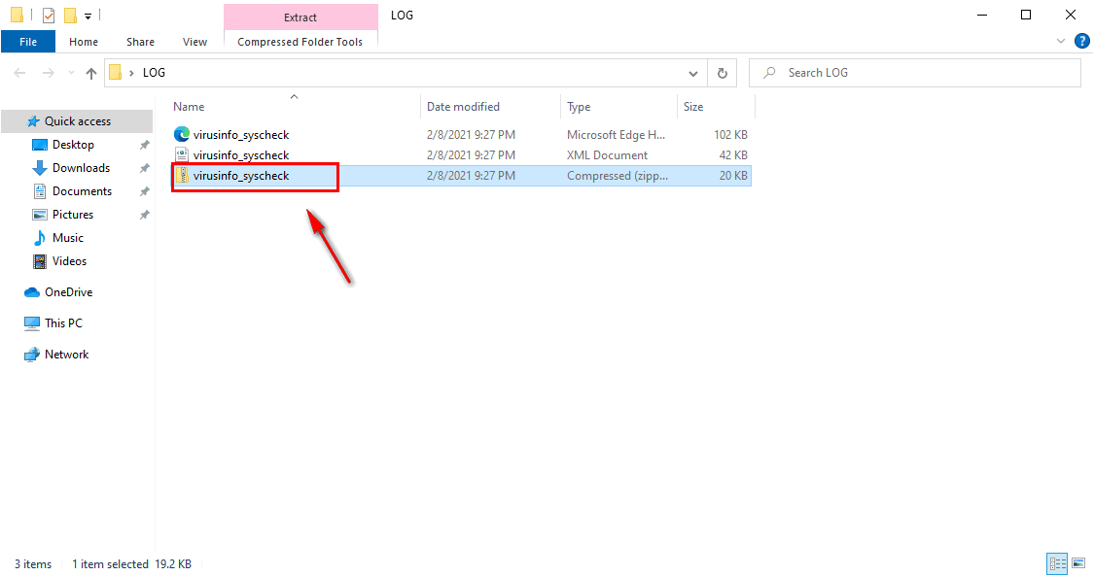Expand the ribbon with the chevron
The height and width of the screenshot is (576, 1094).
(1061, 41)
